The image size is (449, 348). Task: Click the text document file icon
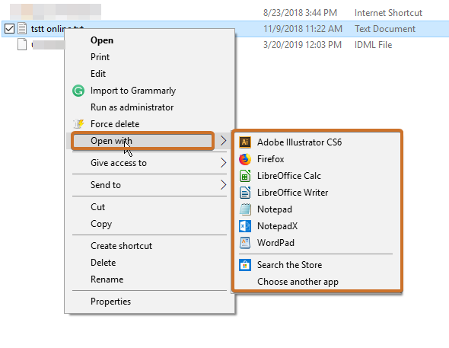tap(22, 29)
